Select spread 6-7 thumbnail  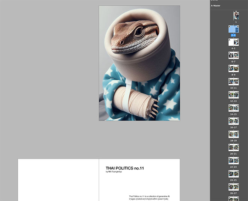[233, 55]
